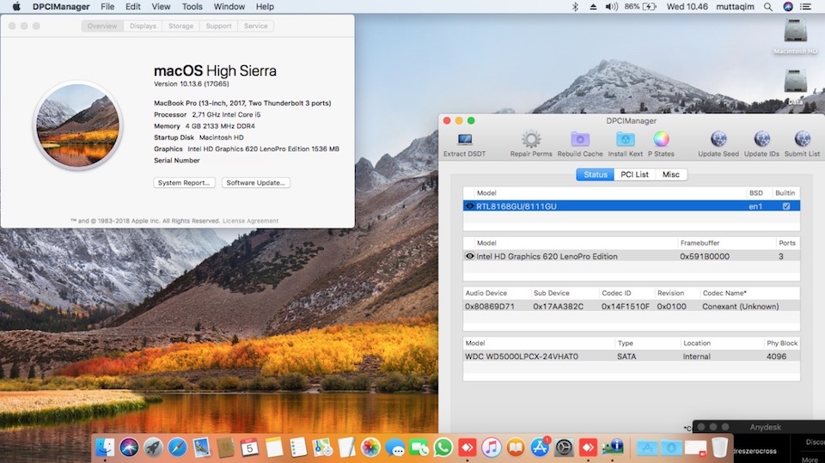This screenshot has height=463, width=825.
Task: Click the Submit List toolbar icon
Action: [x=802, y=139]
